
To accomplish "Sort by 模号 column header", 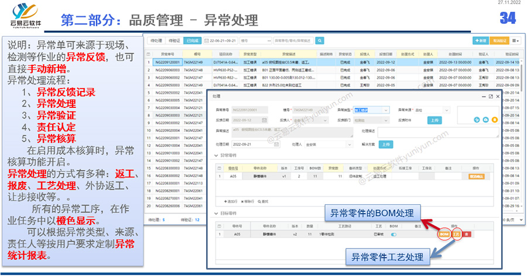I will click(197, 54).
